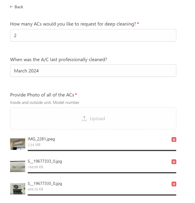Click the S__19677333_0.jpg model label thumbnail
Screen dimensions: 195x203
click(x=18, y=166)
